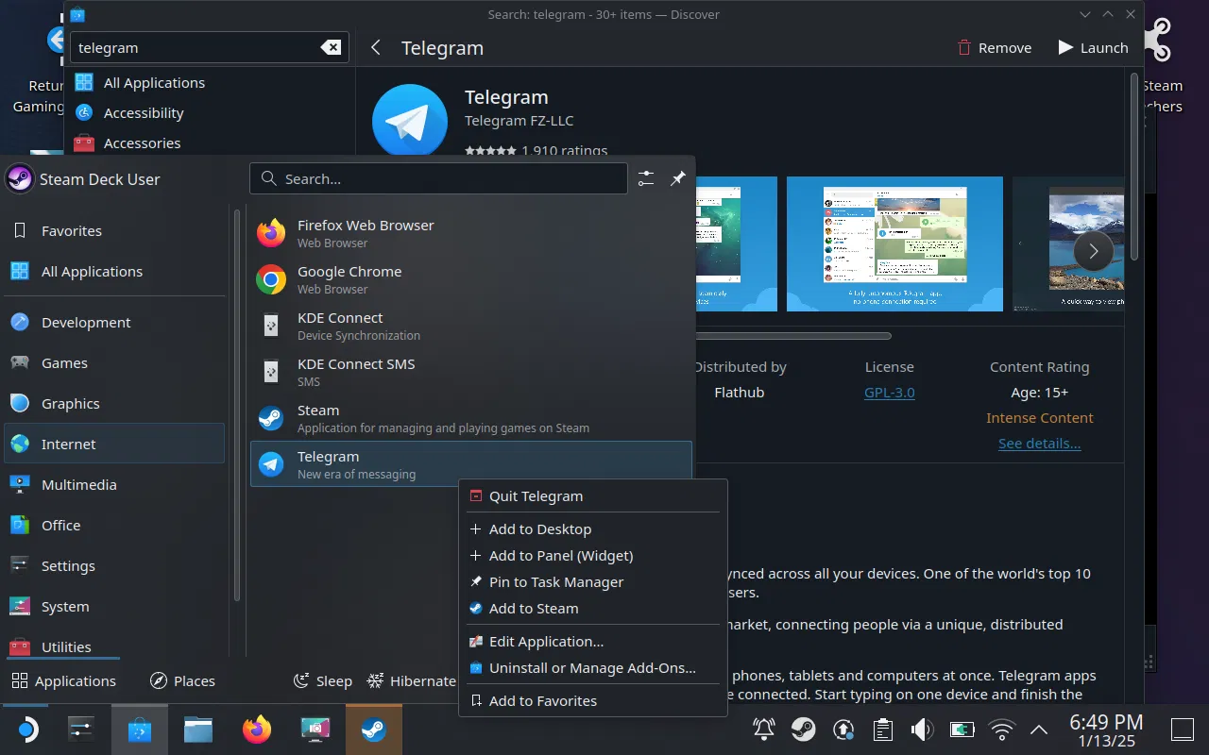Launch Firefox Web Browser from the app list
This screenshot has width=1209, height=755.
point(470,233)
